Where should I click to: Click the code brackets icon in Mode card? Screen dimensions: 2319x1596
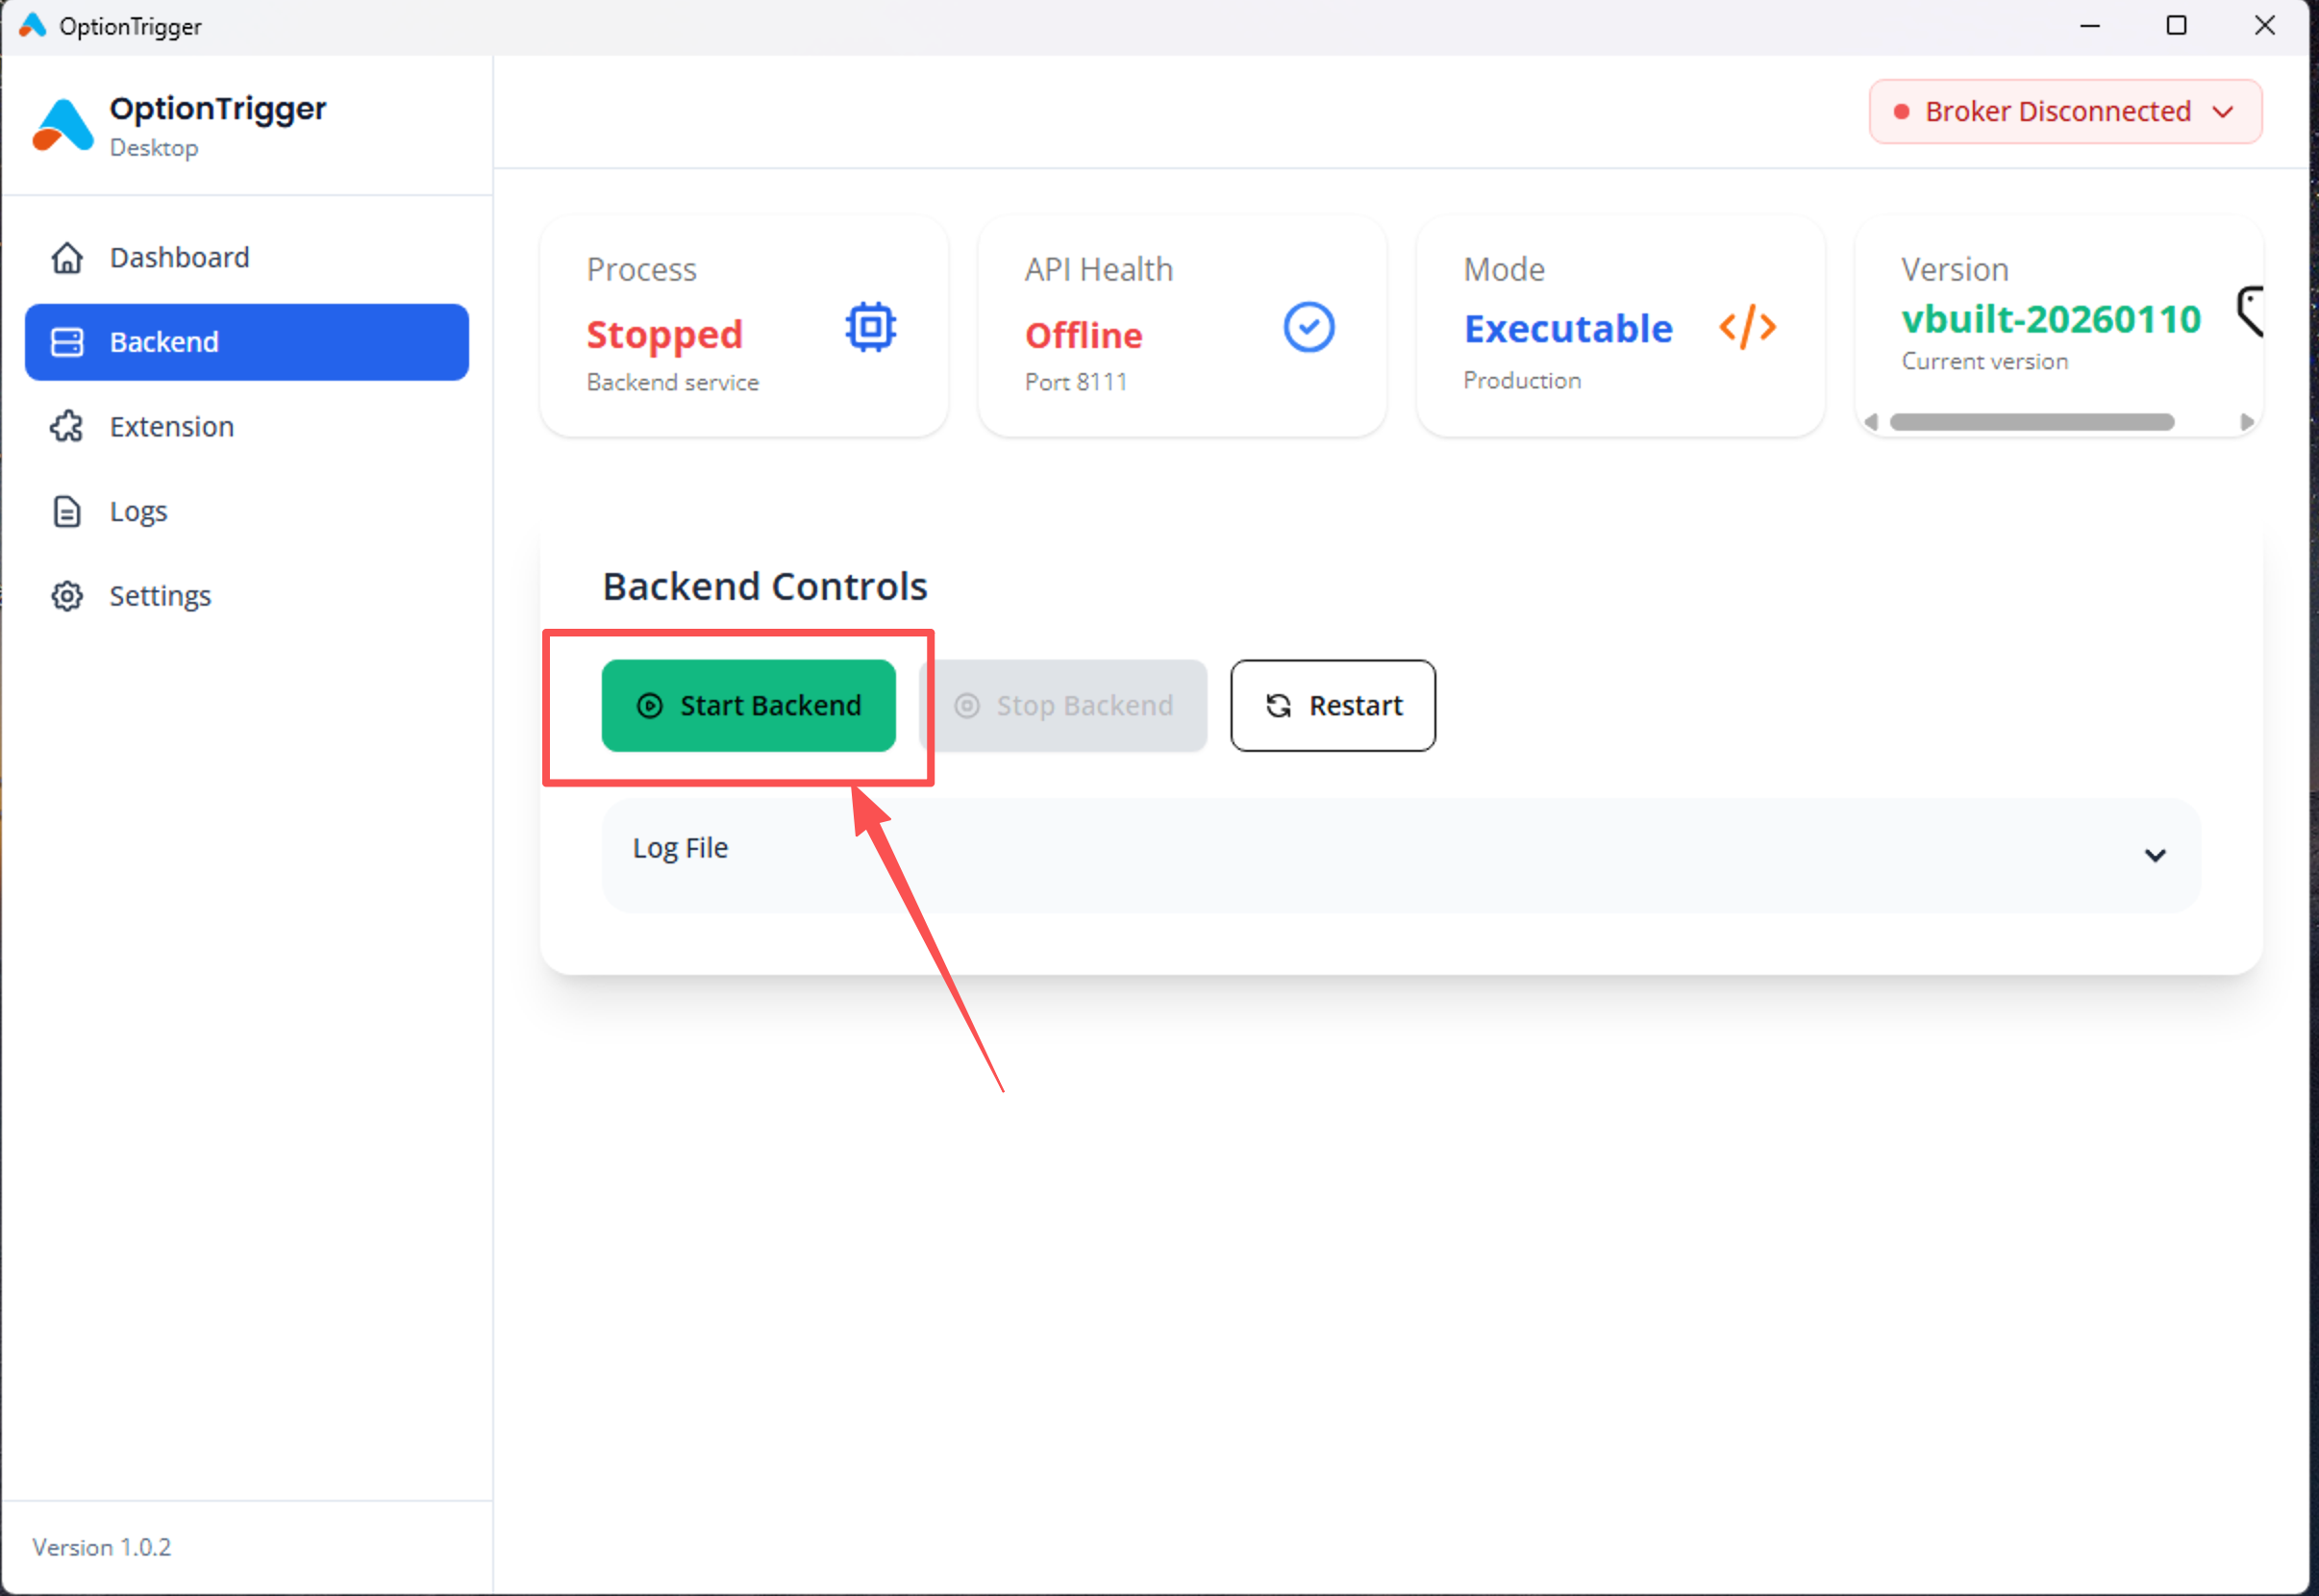coord(1748,327)
